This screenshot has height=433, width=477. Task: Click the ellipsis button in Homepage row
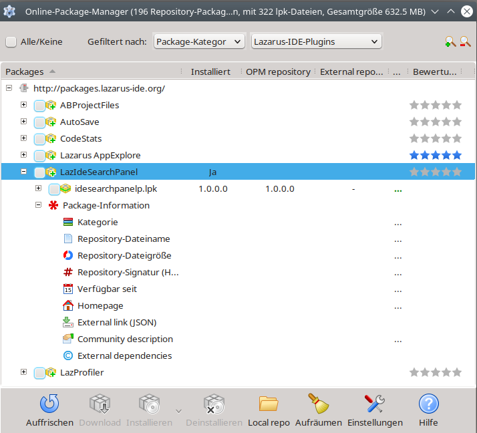pyautogui.click(x=398, y=307)
